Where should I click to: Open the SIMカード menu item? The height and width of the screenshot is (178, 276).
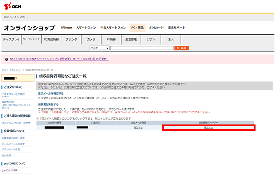coord(156,28)
